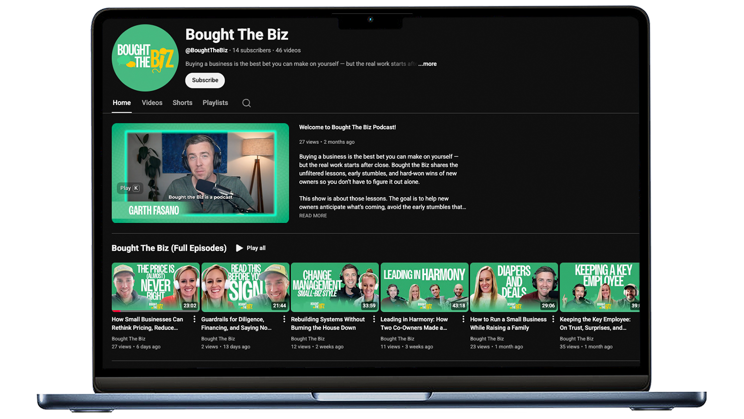The height and width of the screenshot is (419, 744).
Task: Open options menu for Guardrails for Diligence video
Action: (x=284, y=319)
